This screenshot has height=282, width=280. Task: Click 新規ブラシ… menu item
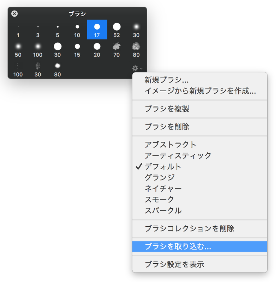[166, 80]
